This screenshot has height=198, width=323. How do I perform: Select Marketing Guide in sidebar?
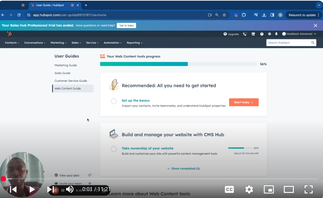coord(65,65)
